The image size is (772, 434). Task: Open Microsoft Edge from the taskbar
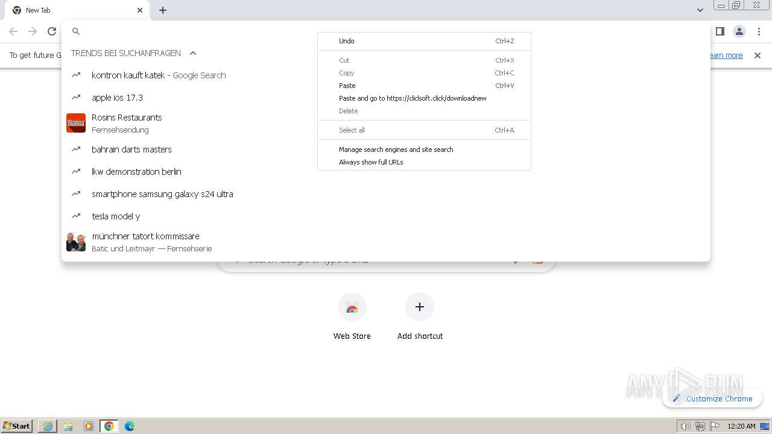coord(130,426)
